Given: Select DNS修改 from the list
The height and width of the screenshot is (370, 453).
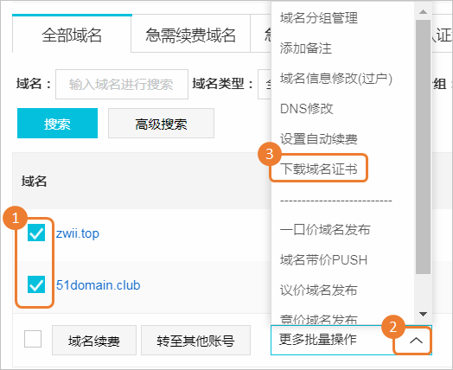Looking at the screenshot, I should coord(307,109).
